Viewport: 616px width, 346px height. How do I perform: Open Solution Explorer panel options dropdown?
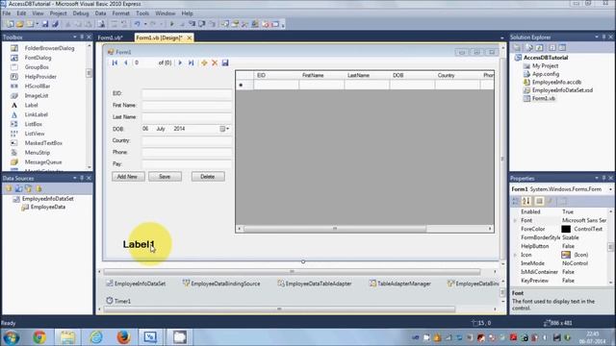point(597,37)
